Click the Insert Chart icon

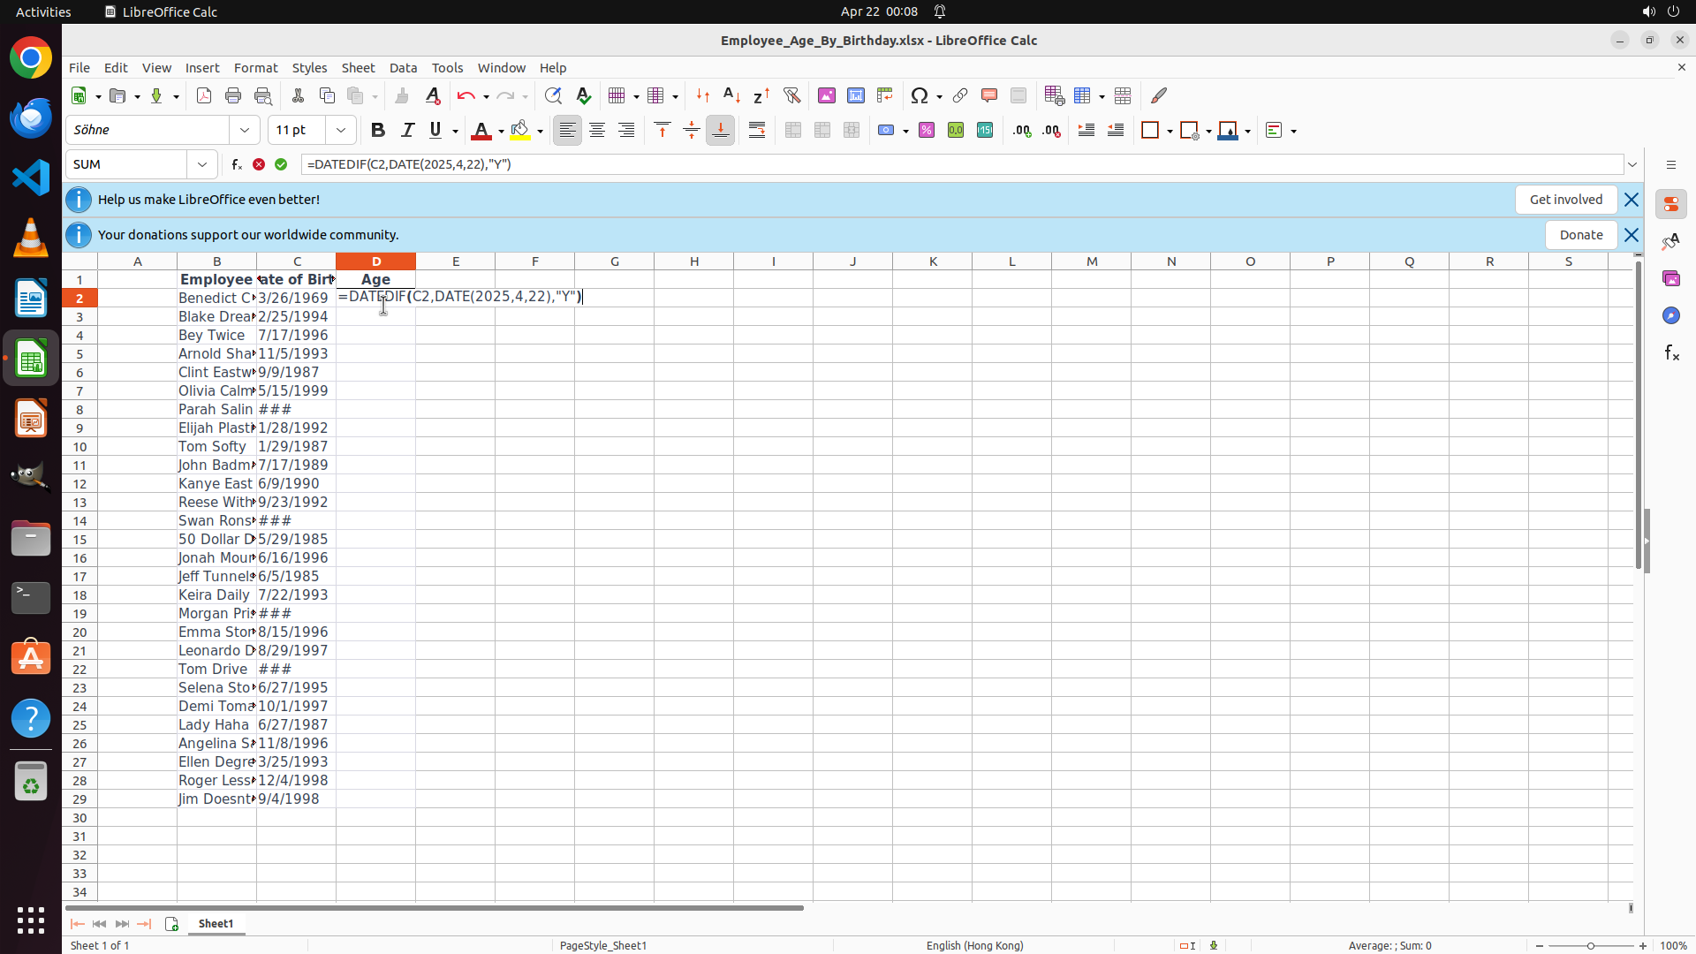tap(856, 95)
